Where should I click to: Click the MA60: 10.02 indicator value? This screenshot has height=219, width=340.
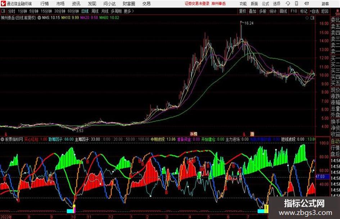[109, 18]
